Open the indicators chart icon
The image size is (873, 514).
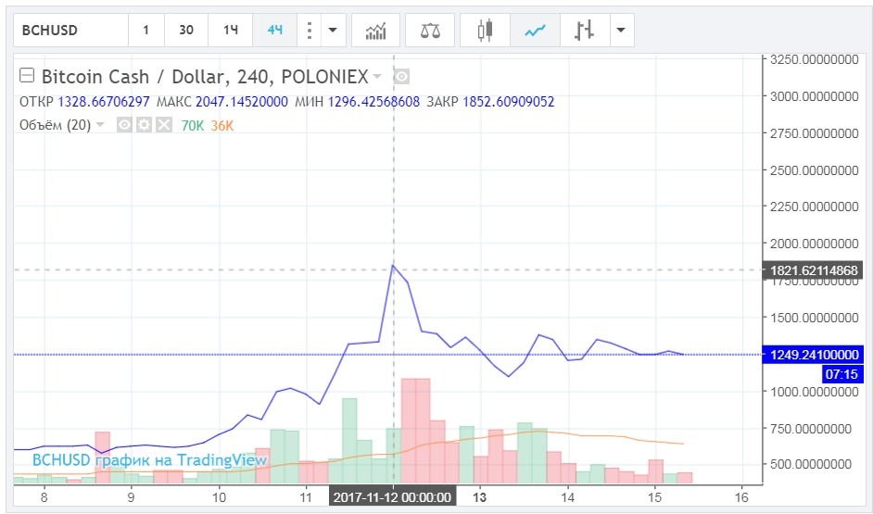pyautogui.click(x=376, y=30)
